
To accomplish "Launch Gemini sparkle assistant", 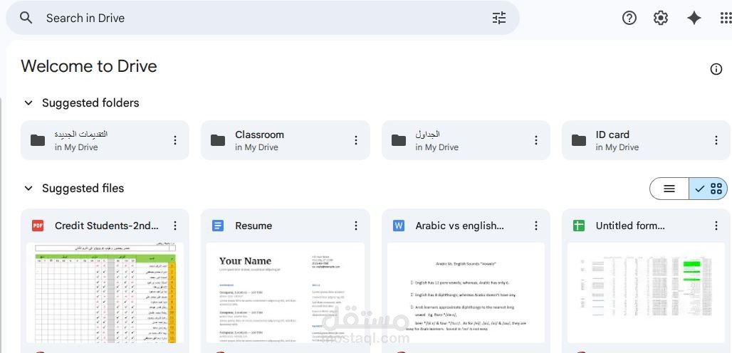I will coord(694,18).
